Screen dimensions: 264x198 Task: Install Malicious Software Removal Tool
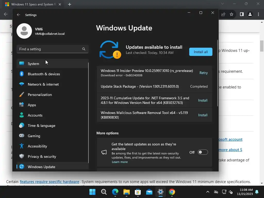203,115
